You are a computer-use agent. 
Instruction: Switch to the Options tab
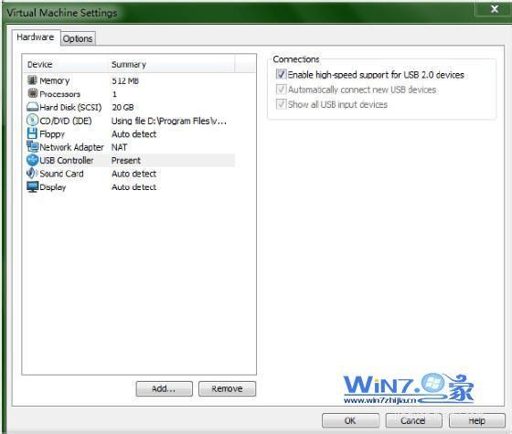tap(78, 38)
